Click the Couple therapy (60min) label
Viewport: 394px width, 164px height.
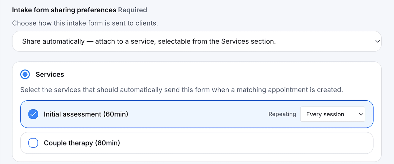tap(82, 143)
